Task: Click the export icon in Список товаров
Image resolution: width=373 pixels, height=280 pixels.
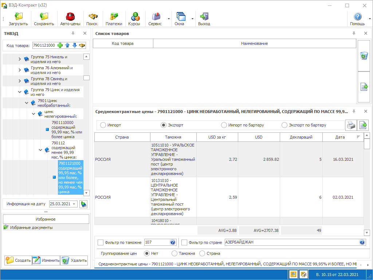Action: click(364, 87)
